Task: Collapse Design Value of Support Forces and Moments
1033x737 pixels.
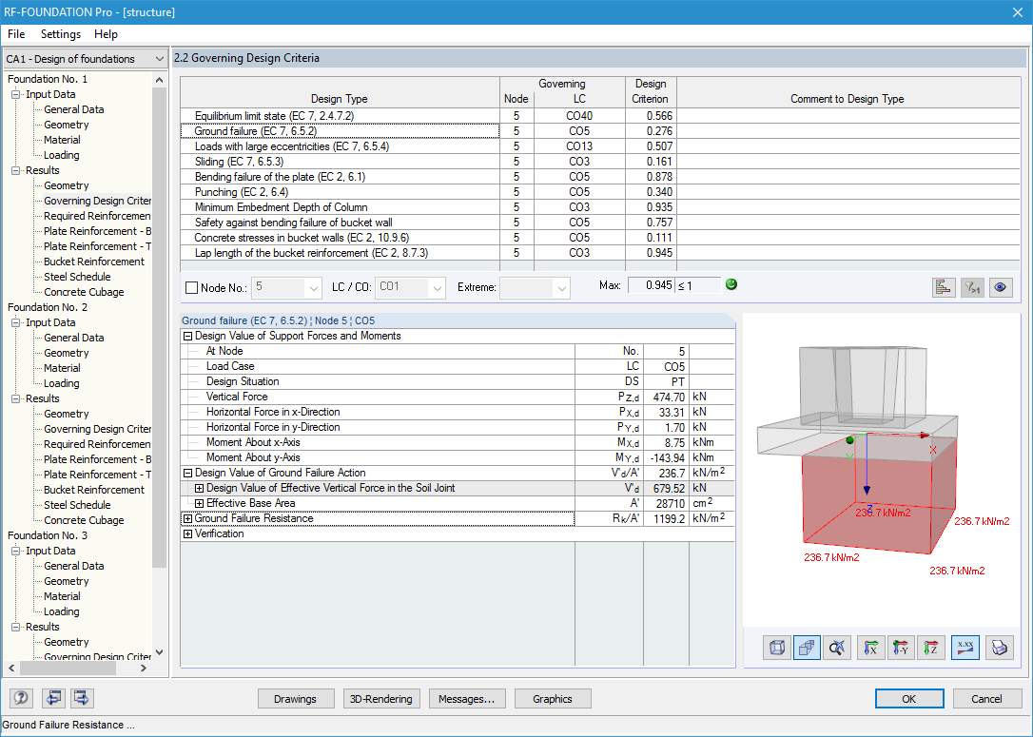Action: (x=187, y=336)
